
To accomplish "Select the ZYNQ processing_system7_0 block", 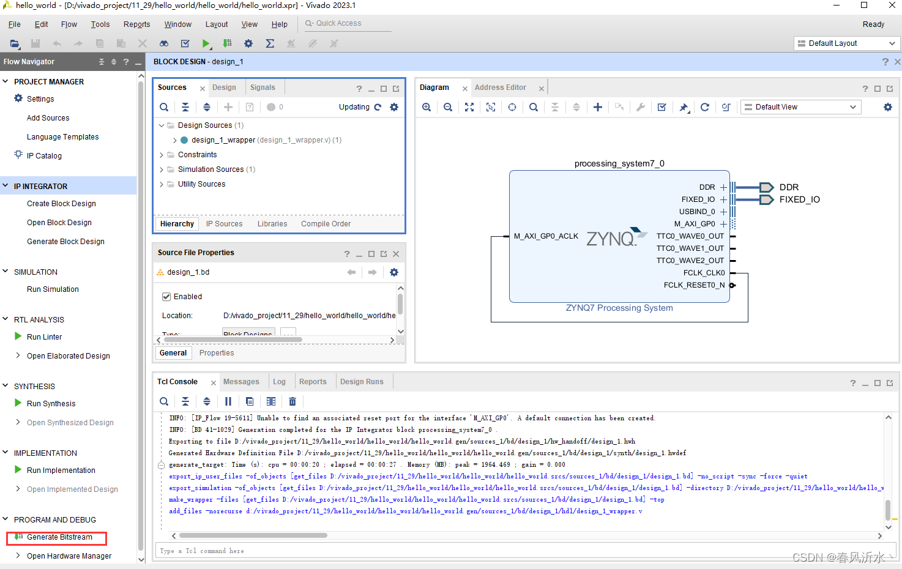I will click(x=619, y=236).
